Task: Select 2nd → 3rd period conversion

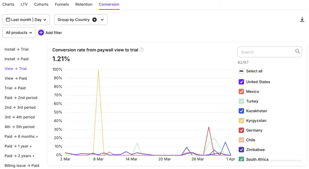Action: [20, 107]
